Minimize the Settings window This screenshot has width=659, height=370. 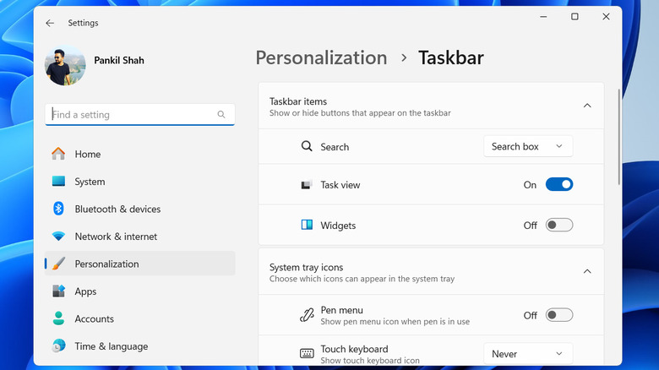[x=543, y=16]
